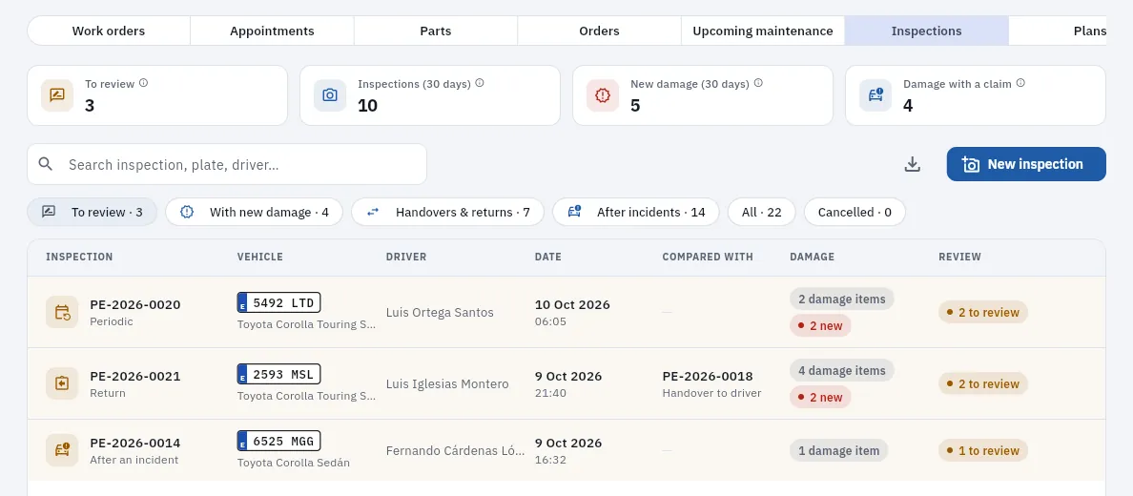Open info tooltip next to To review
The height and width of the screenshot is (496, 1133).
(143, 83)
